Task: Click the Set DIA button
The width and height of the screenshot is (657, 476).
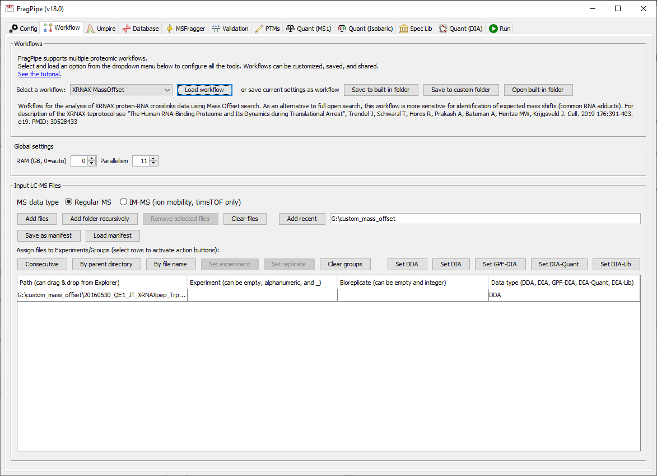Action: [x=451, y=264]
